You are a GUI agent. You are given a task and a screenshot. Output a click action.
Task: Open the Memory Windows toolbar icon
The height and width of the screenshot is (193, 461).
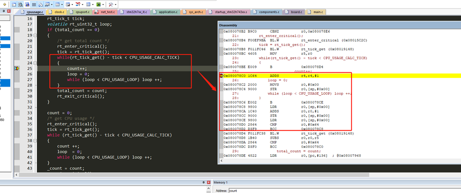pyautogui.click(x=57, y=5)
